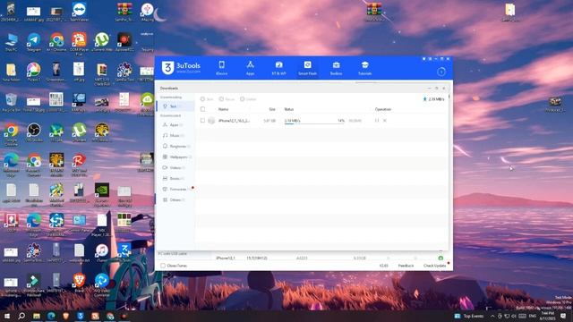Open iTunes desktop shortcut
This screenshot has height=322, width=573.
coord(101,252)
